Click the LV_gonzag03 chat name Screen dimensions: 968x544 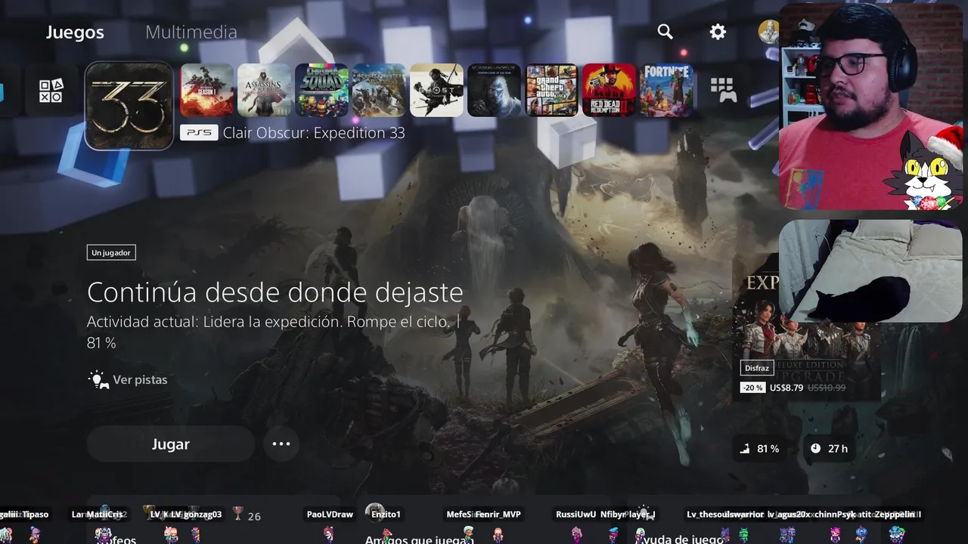[197, 515]
